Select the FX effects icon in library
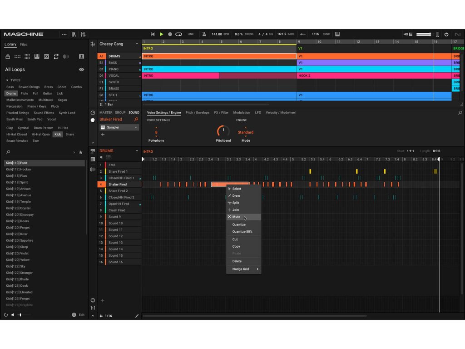 coord(47,56)
